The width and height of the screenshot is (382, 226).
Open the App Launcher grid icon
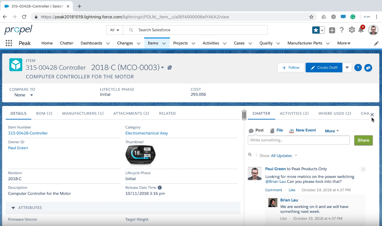9,43
